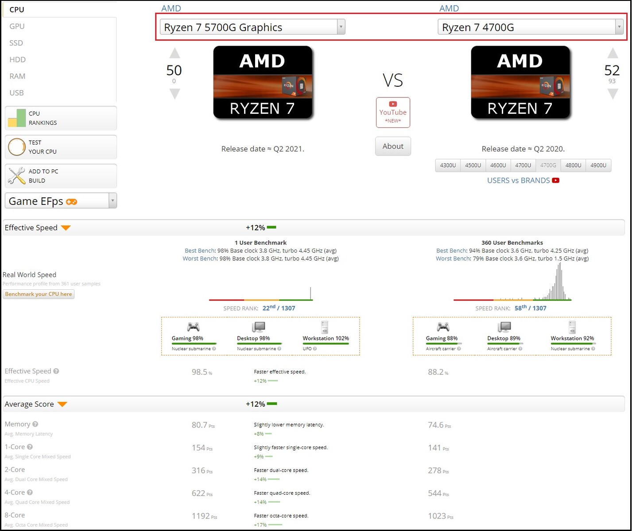Click the CPU RANKINGS bar chart icon
632x531 pixels.
point(16,118)
